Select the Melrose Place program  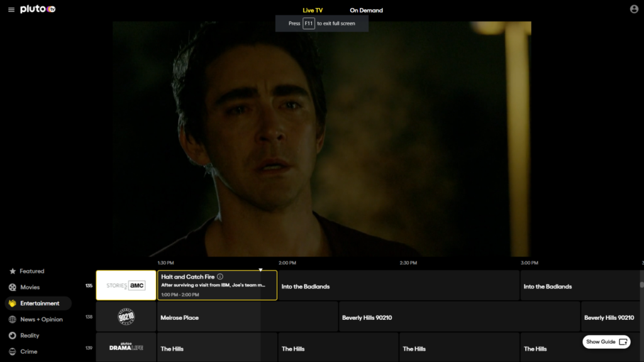tap(247, 317)
